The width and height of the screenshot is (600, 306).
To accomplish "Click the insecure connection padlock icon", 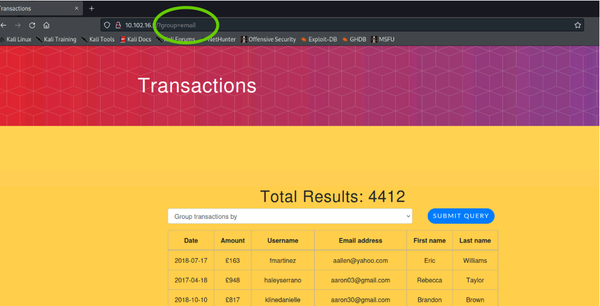I will pos(118,25).
